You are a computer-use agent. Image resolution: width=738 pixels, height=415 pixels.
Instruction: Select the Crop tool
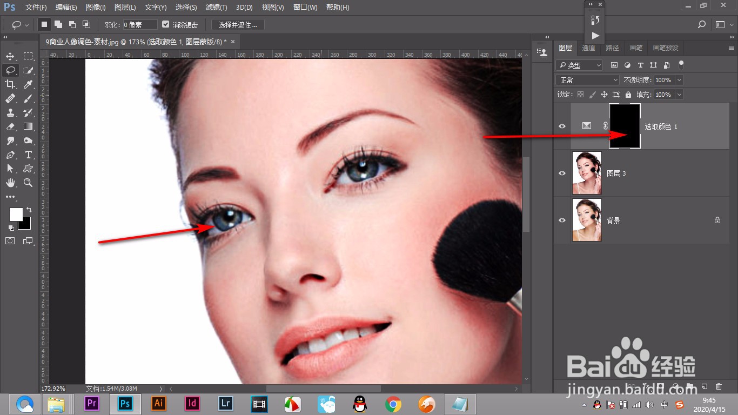tap(10, 84)
